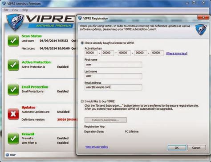Click the VIPRE shield logo in Registration dialog
Image resolution: width=211 pixels, height=162 pixels.
point(201,30)
